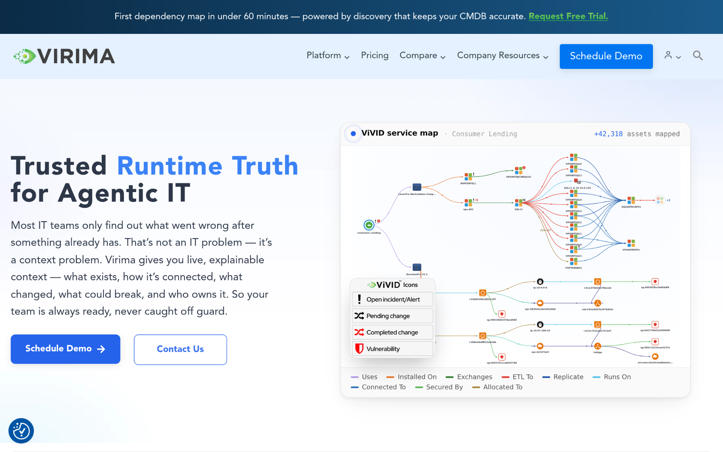This screenshot has height=452, width=723.
Task: Click the SQL11 @ 10.14.6.159 database icon
Action: tap(576, 181)
